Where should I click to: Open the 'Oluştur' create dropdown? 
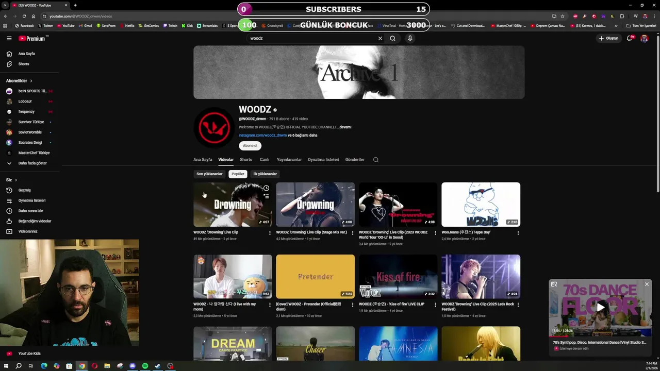point(608,38)
